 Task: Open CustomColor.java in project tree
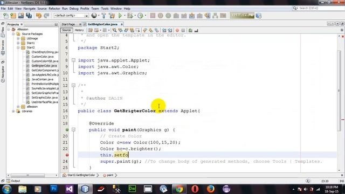coord(42,57)
